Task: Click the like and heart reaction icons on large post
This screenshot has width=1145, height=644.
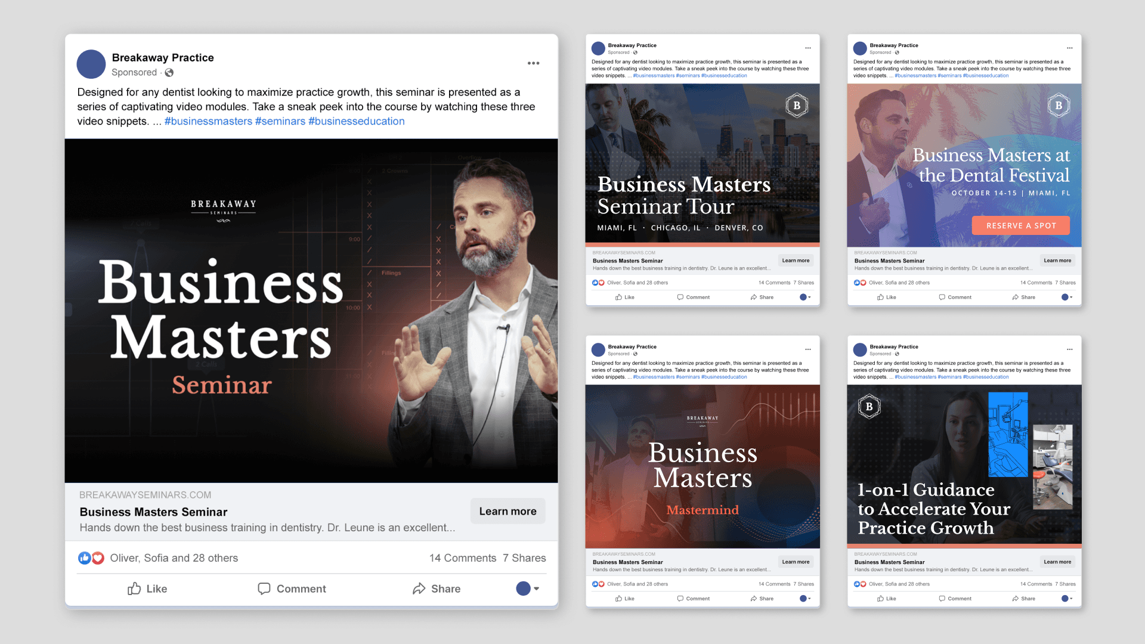Action: click(91, 558)
